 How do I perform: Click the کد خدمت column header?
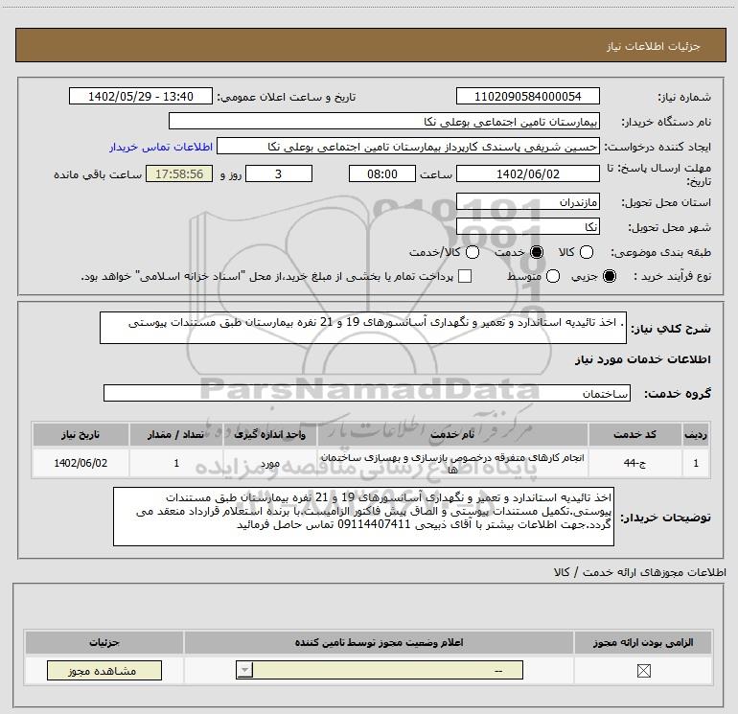coord(634,434)
